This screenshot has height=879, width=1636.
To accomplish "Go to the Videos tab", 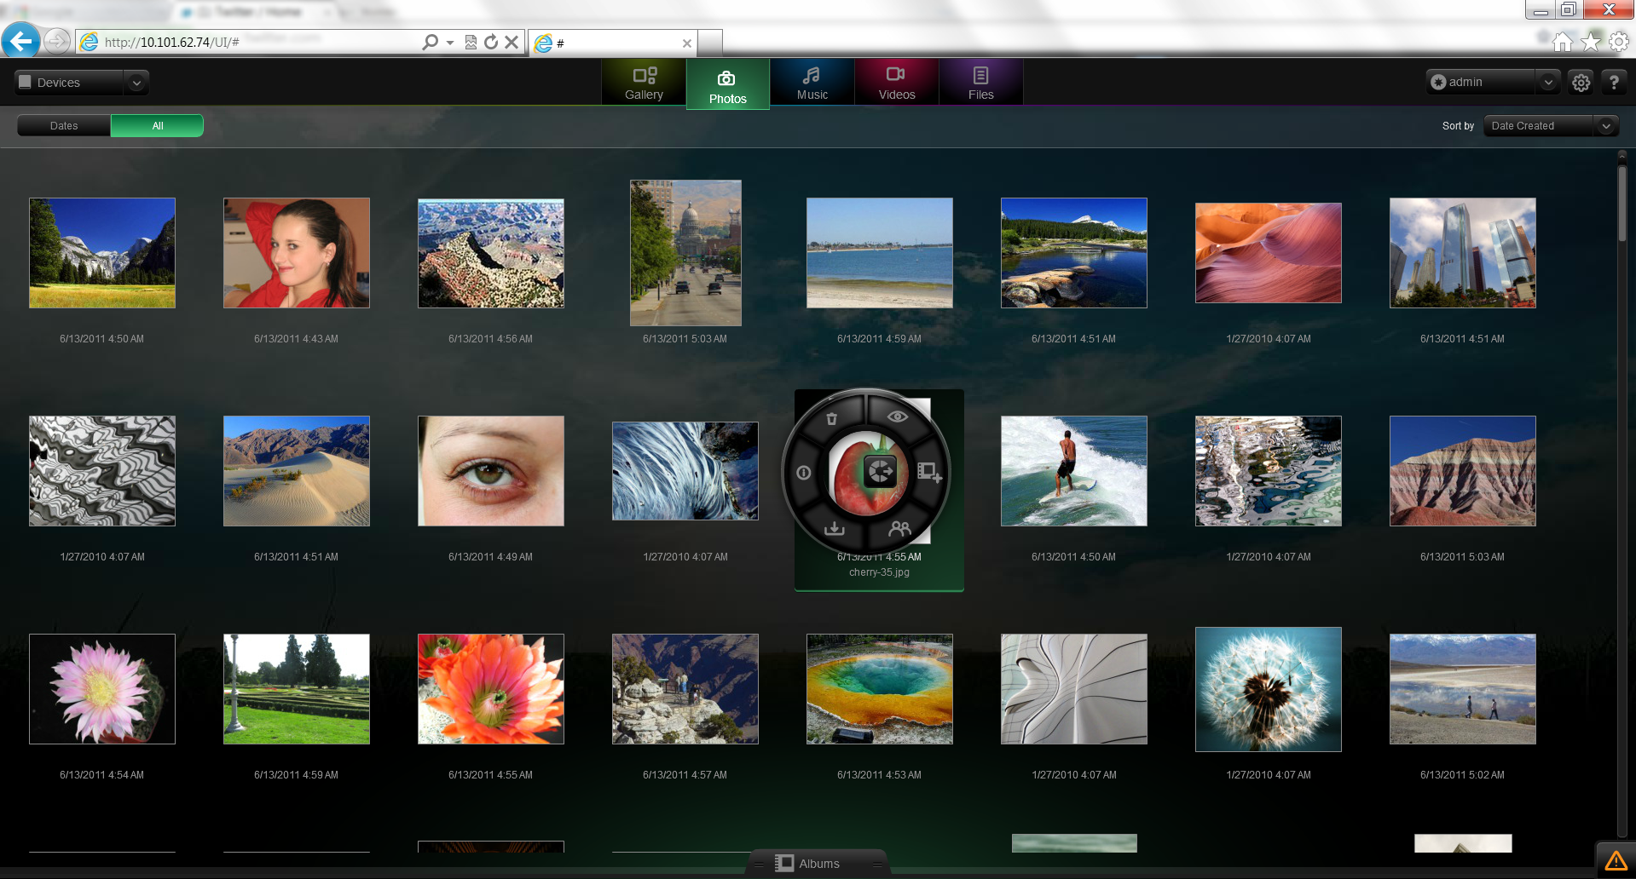I will pos(896,83).
